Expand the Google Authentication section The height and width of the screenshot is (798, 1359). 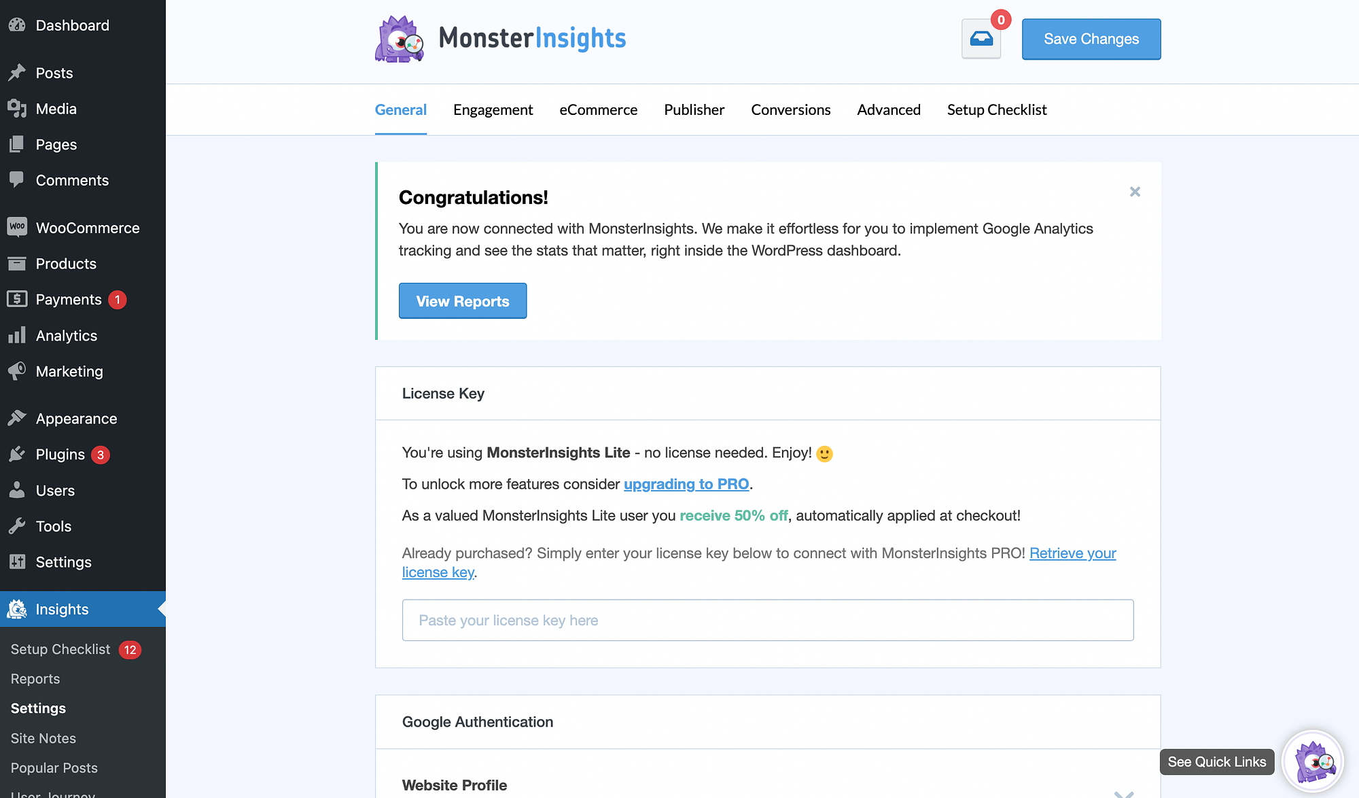767,721
